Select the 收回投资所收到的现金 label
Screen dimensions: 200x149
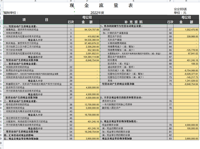pyautogui.click(x=17, y=67)
